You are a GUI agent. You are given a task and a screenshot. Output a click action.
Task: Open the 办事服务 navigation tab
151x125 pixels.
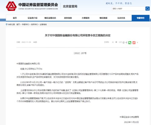coord(86,18)
